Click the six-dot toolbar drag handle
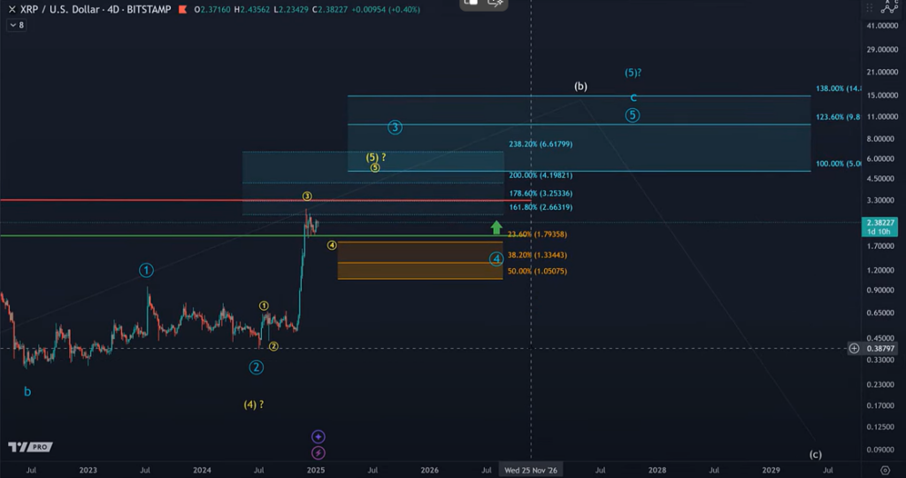 click(869, 8)
